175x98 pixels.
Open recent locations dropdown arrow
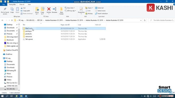click(9, 20)
